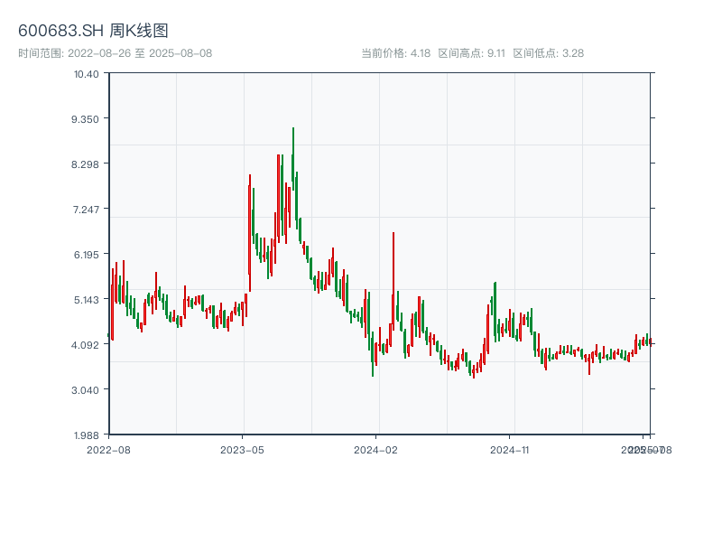Image resolution: width=722 pixels, height=542 pixels.
Task: Click the x-axis label 2023-05
Action: point(242,450)
